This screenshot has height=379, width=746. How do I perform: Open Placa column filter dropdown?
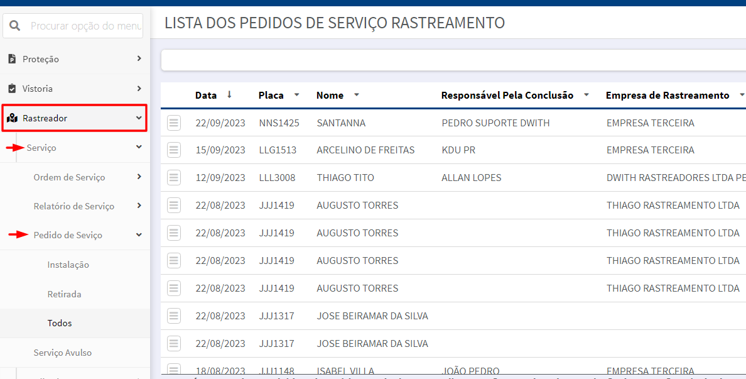point(296,95)
